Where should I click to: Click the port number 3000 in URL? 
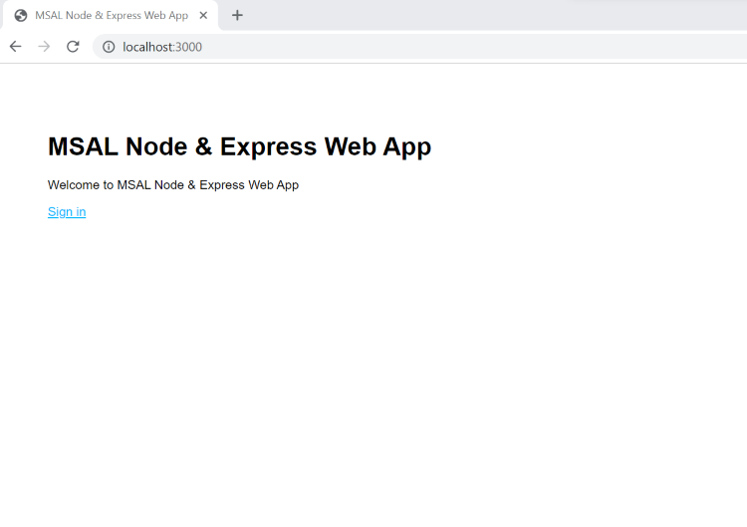click(x=189, y=47)
